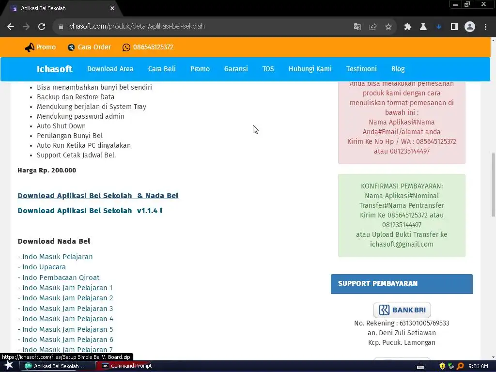Click the WhatsApp number 085645125372
Viewport: 496px width, 372px height.
coord(153,47)
